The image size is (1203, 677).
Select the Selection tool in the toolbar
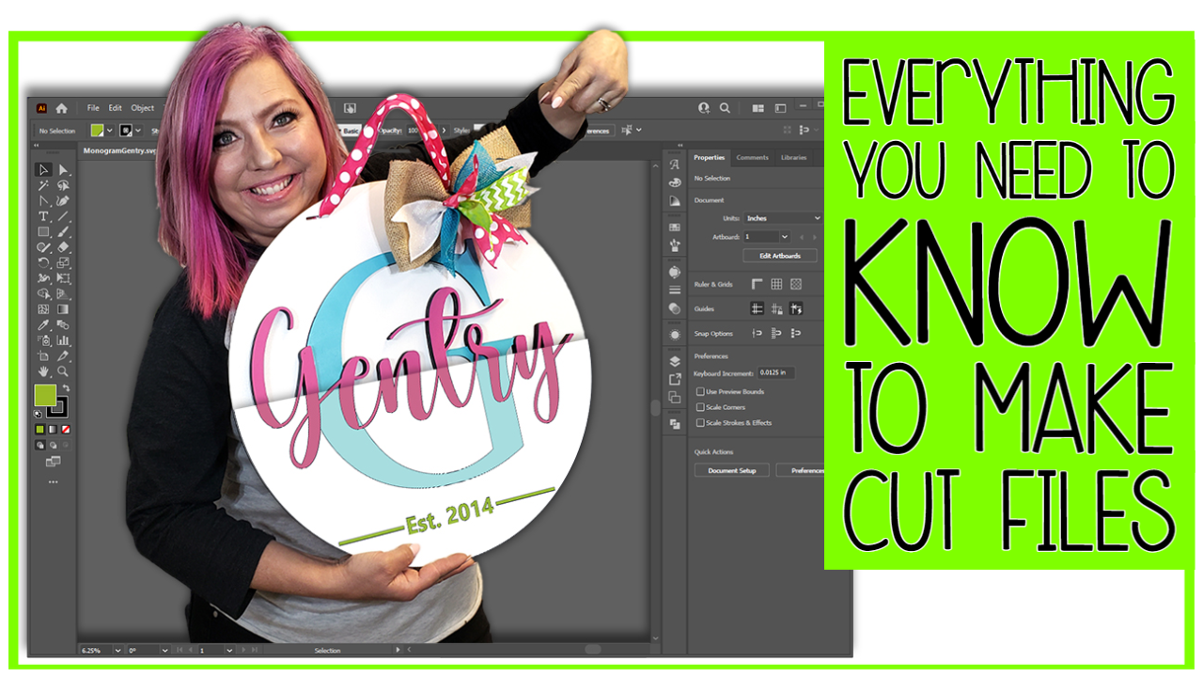[42, 169]
